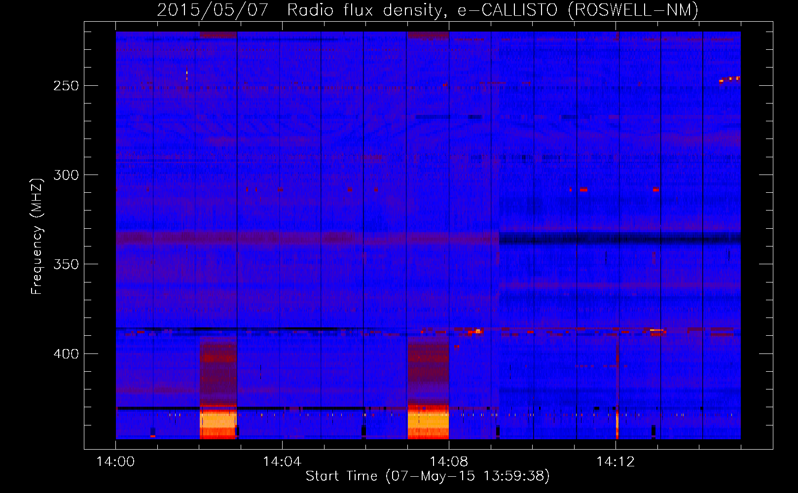Click the 14:04 time tick label
Image resolution: width=798 pixels, height=493 pixels.
[x=282, y=462]
